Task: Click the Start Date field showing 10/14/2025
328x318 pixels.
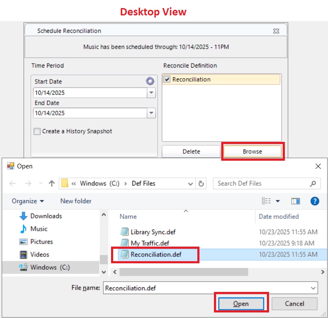Action: [x=90, y=93]
